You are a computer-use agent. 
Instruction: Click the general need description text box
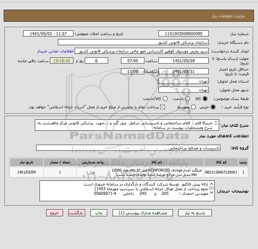pyautogui.click(x=127, y=125)
